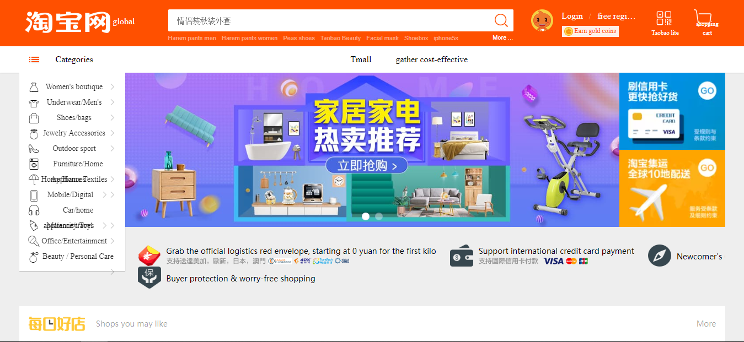Screen dimensions: 744x342
Task: Click the Login link
Action: (572, 16)
